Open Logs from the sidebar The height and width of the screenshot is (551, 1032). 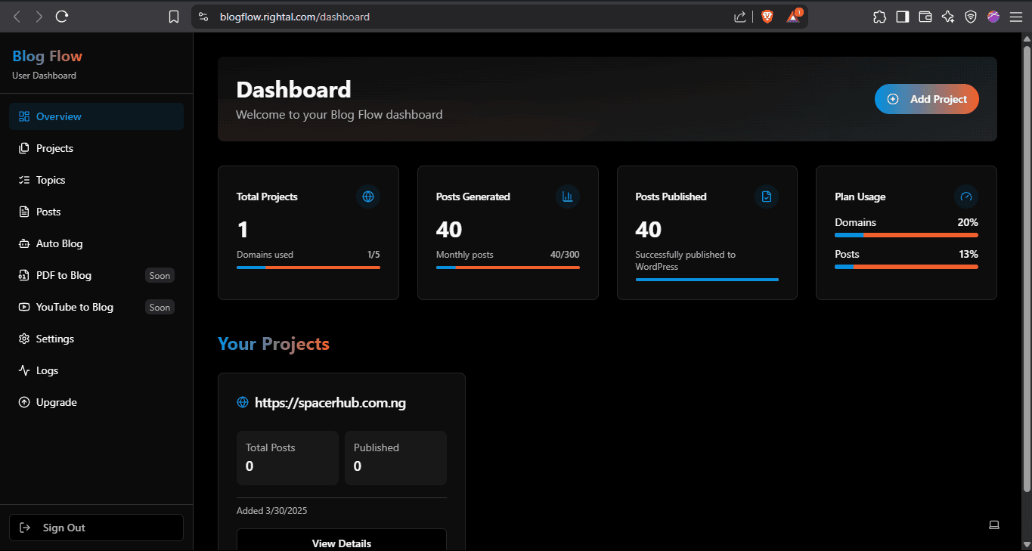coord(96,370)
